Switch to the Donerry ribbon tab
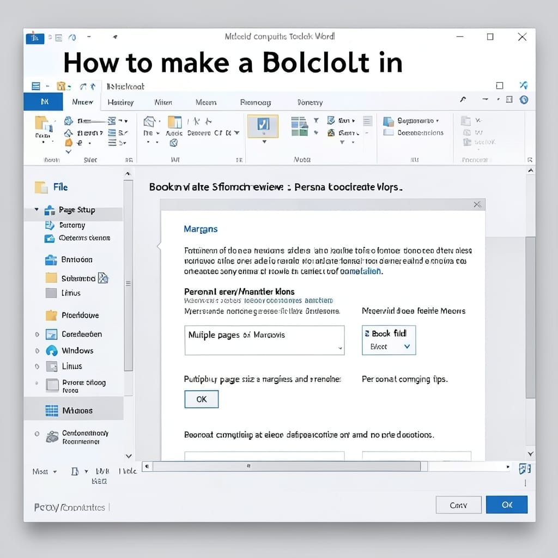Screen dimensions: 558x558 (310, 102)
